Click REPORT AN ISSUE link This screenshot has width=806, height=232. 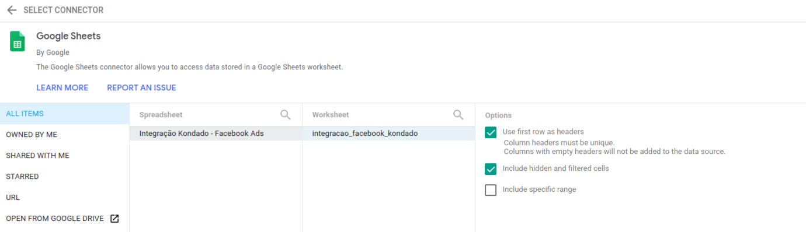click(x=141, y=88)
